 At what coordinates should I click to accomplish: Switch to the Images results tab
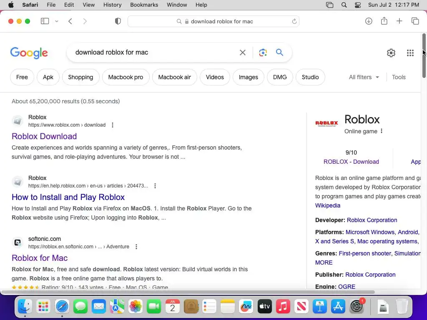tap(249, 77)
